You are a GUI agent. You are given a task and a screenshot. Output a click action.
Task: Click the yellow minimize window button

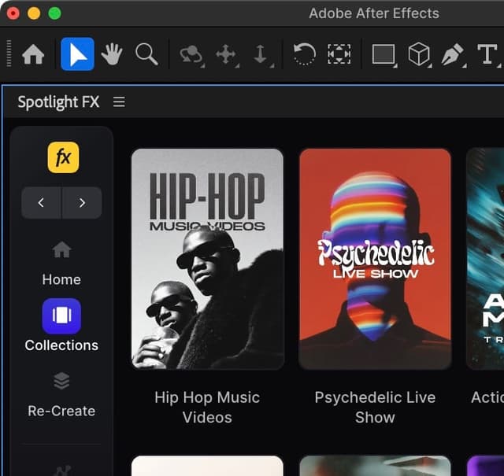point(34,13)
